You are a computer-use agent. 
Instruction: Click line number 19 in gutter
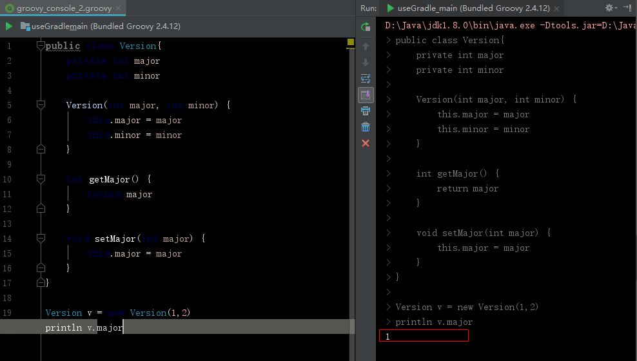tap(7, 313)
